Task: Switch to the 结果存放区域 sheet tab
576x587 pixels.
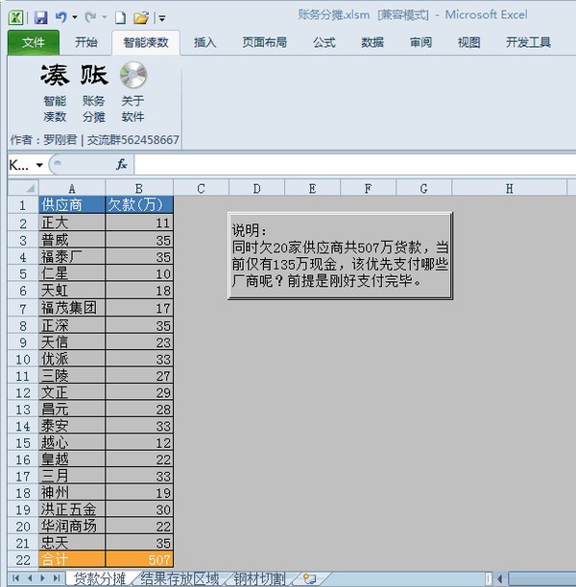Action: [x=180, y=578]
